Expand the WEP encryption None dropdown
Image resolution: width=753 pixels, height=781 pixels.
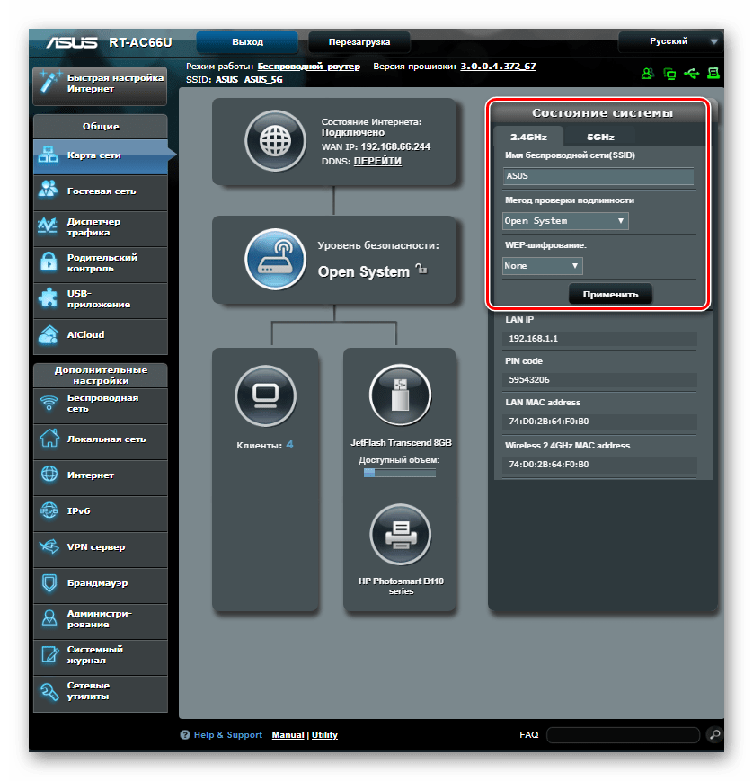(542, 266)
